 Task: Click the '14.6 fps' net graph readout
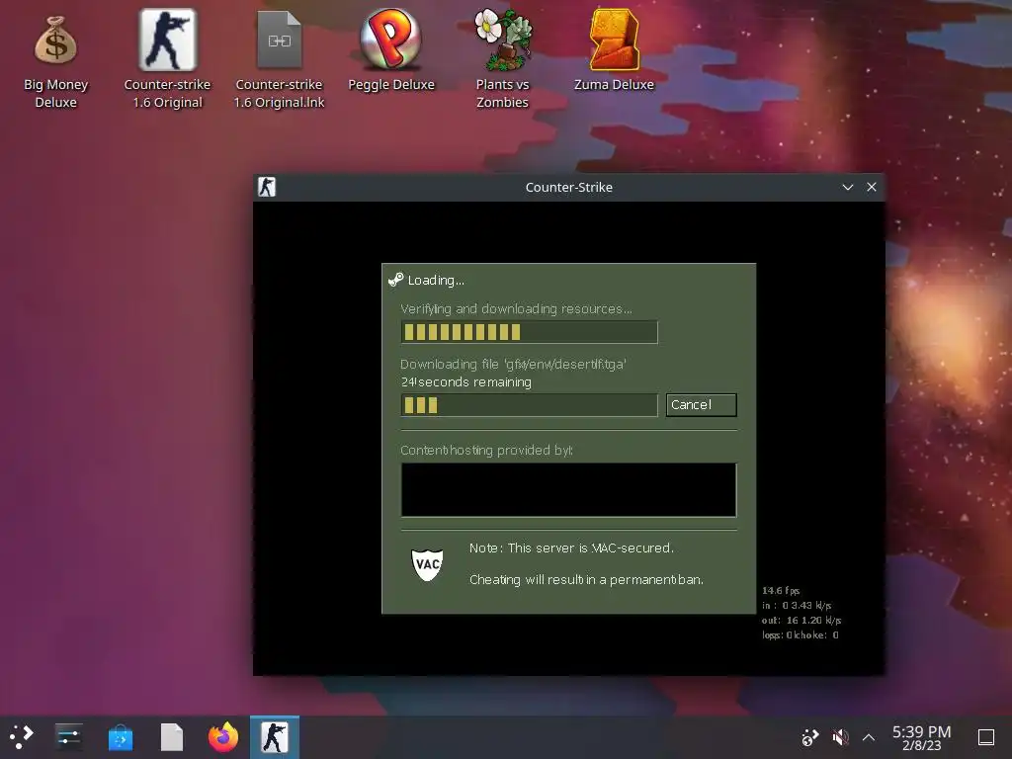pos(781,591)
